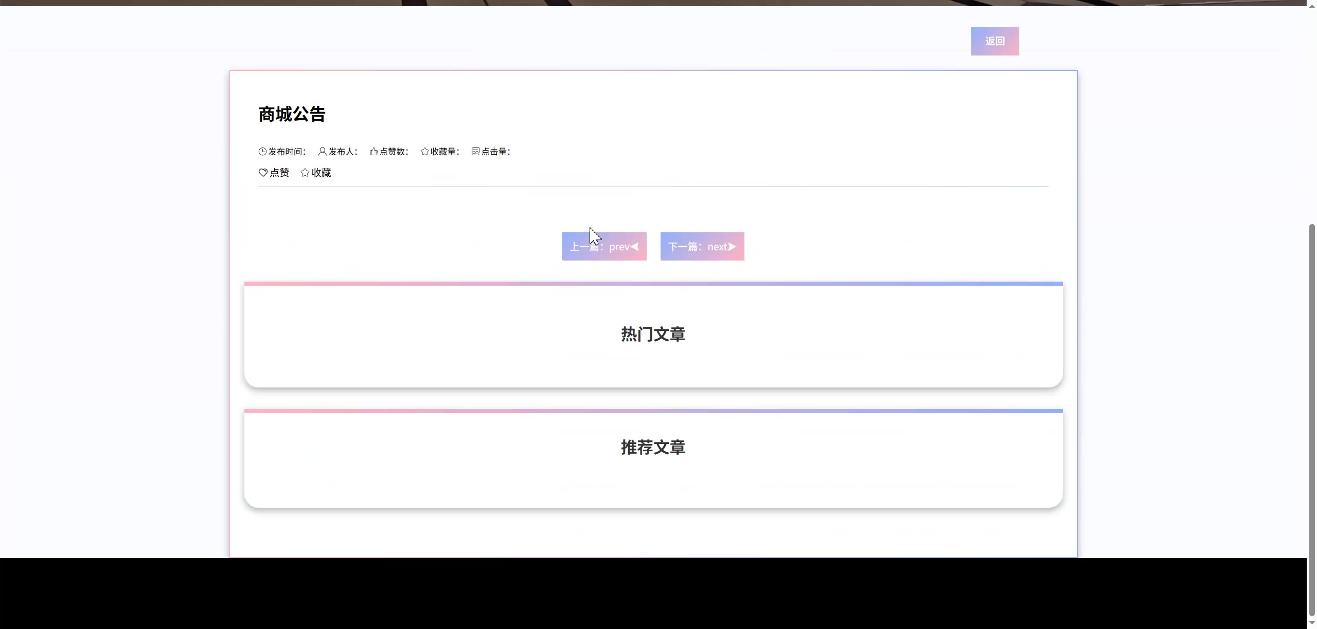Viewport: 1317px width, 629px height.
Task: Click the clock icon beside 发布时间
Action: [x=262, y=152]
